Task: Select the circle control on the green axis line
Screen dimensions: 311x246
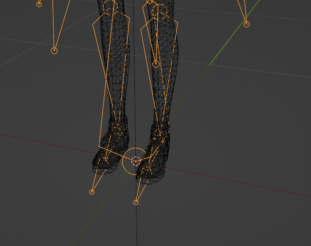Action: click(x=247, y=24)
